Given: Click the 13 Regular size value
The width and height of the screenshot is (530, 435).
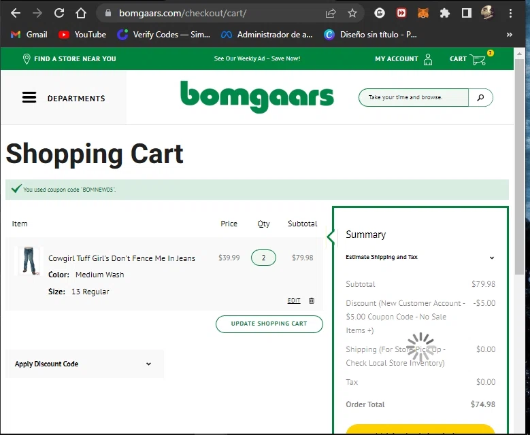Looking at the screenshot, I should [90, 292].
